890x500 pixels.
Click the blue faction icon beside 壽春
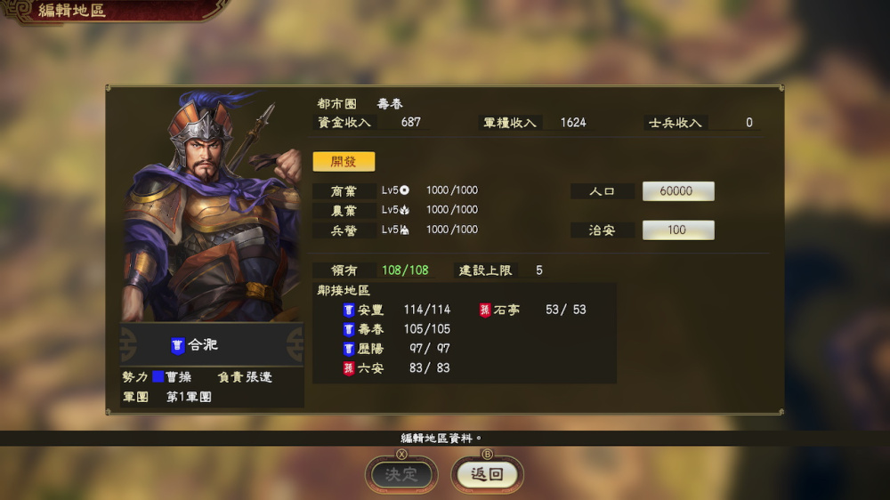(349, 329)
